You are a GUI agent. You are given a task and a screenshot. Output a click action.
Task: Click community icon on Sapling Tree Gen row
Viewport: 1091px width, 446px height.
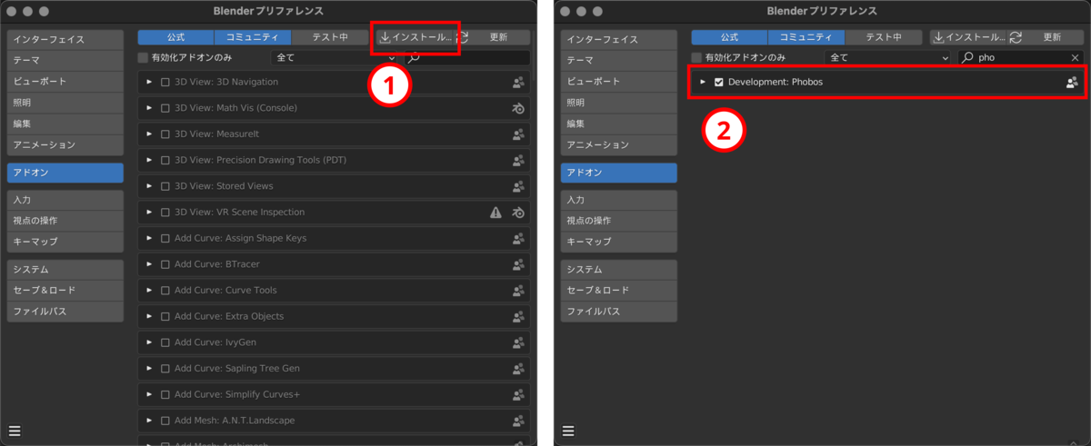click(518, 368)
